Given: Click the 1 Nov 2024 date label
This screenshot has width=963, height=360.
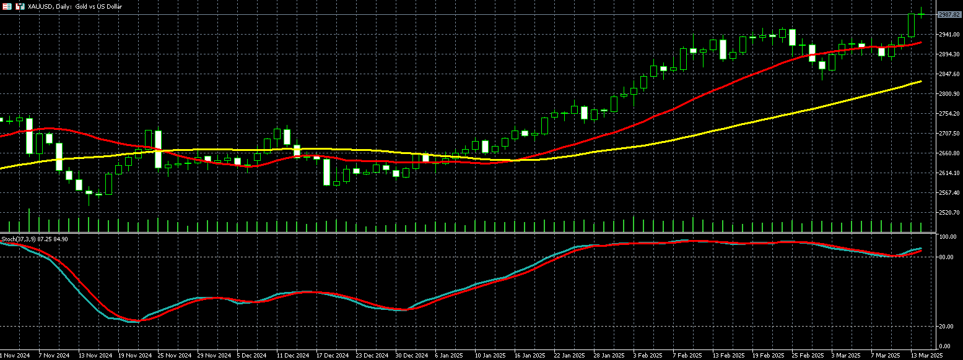Looking at the screenshot, I should (15, 356).
